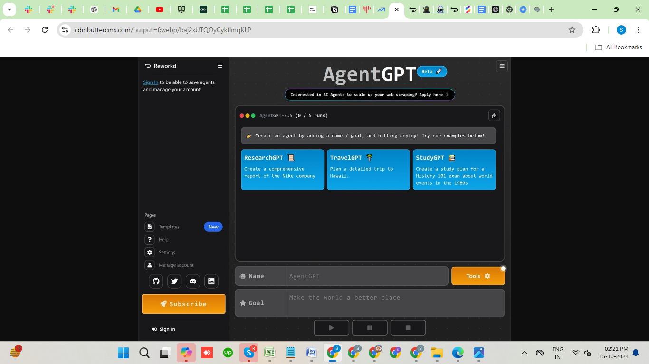Pause the agent with pause button
Viewport: 649px width, 364px height.
tap(370, 328)
